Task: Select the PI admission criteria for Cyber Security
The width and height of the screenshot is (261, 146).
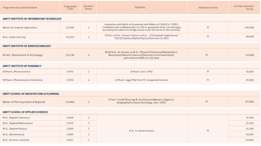Action: tap(208, 36)
